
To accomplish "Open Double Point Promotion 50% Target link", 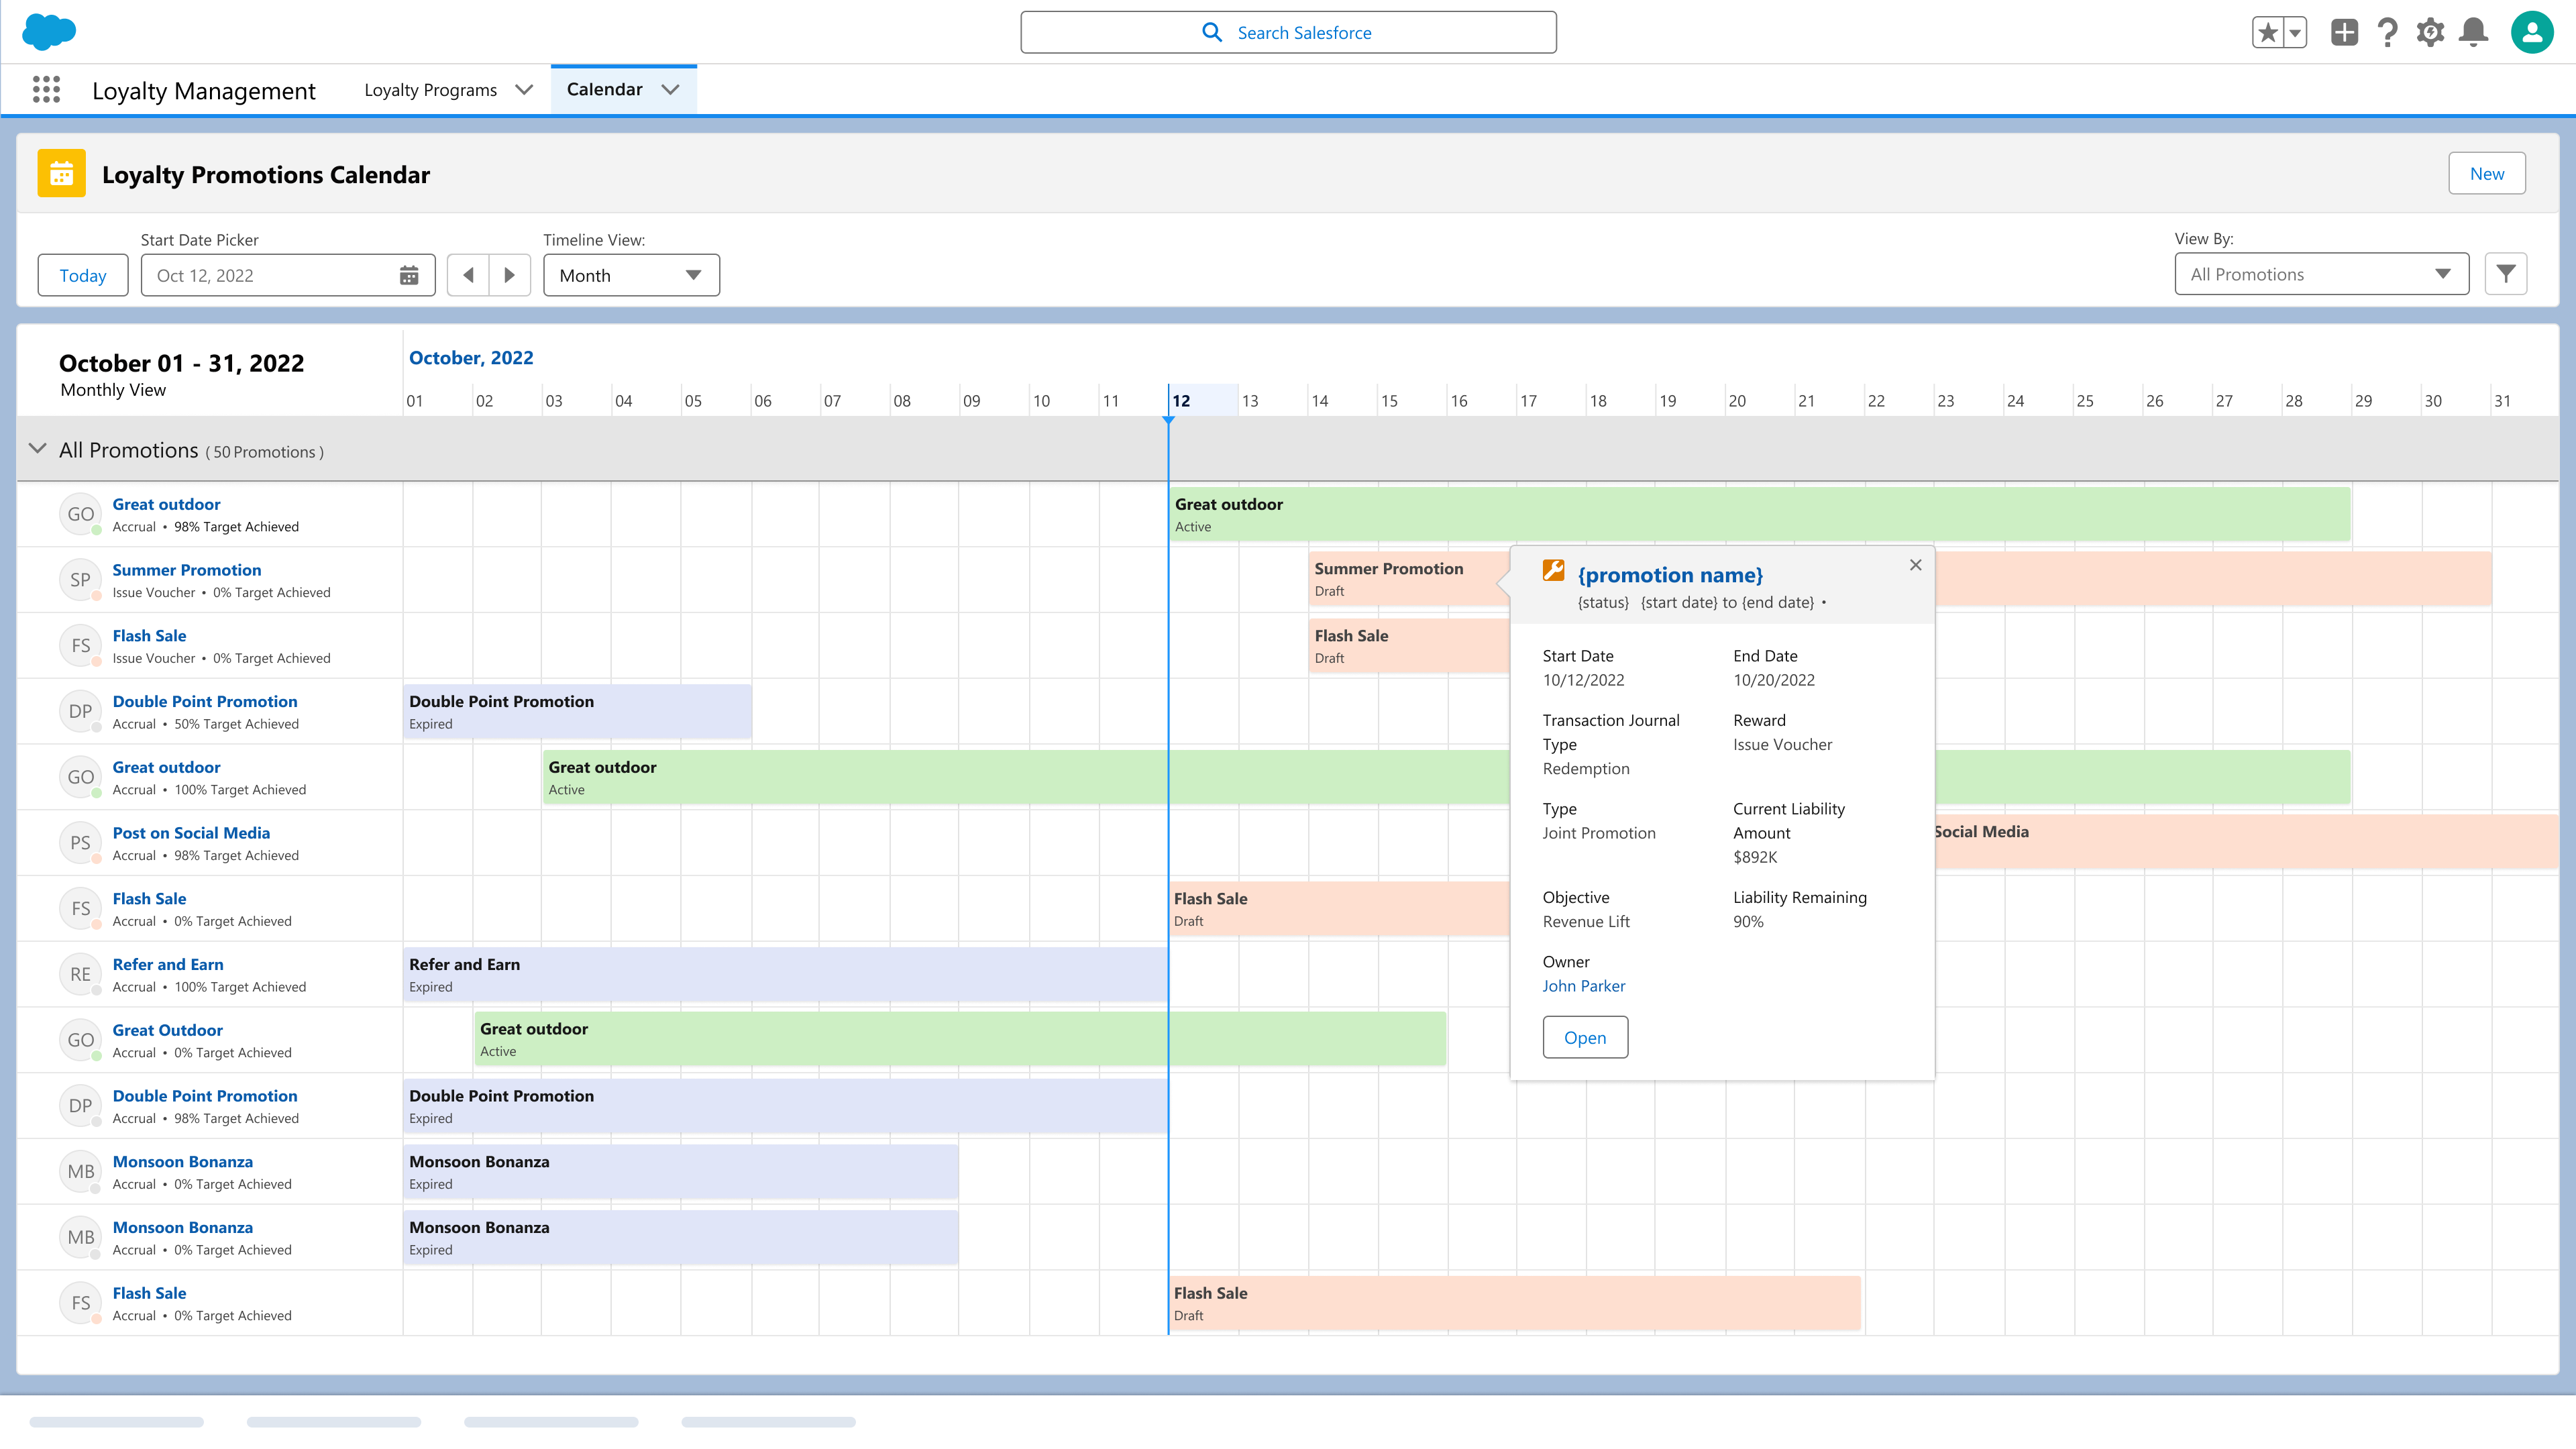I will coord(205,701).
